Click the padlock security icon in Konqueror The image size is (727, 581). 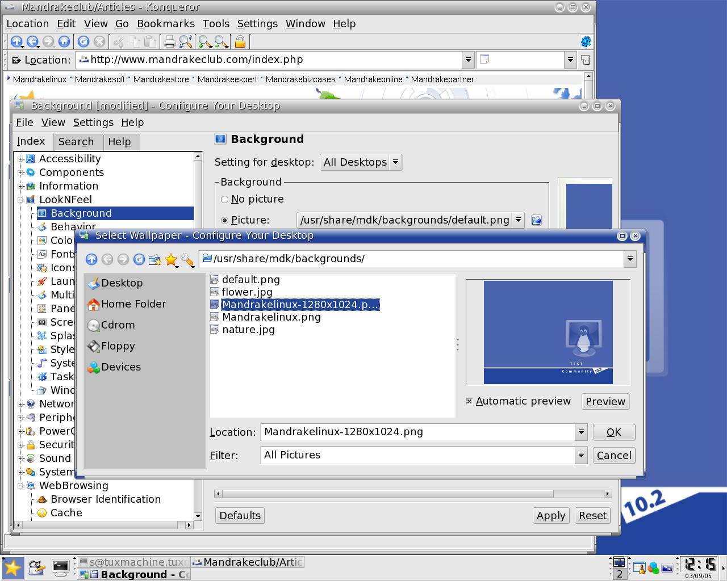pos(240,41)
